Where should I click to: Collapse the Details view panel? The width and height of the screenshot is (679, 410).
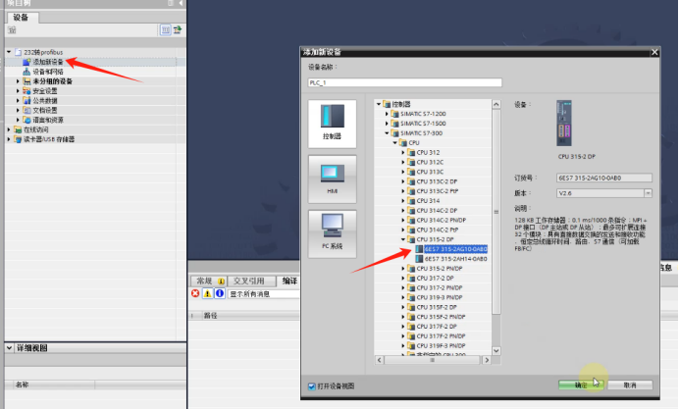pyautogui.click(x=9, y=347)
